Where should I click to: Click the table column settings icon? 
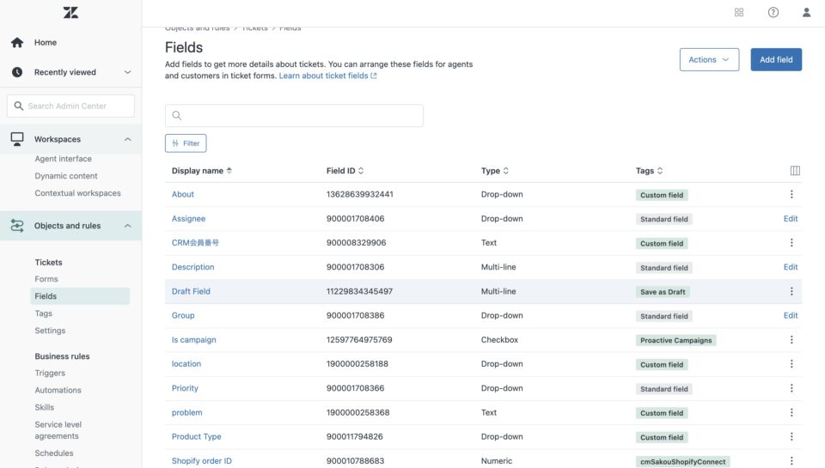[x=795, y=171]
